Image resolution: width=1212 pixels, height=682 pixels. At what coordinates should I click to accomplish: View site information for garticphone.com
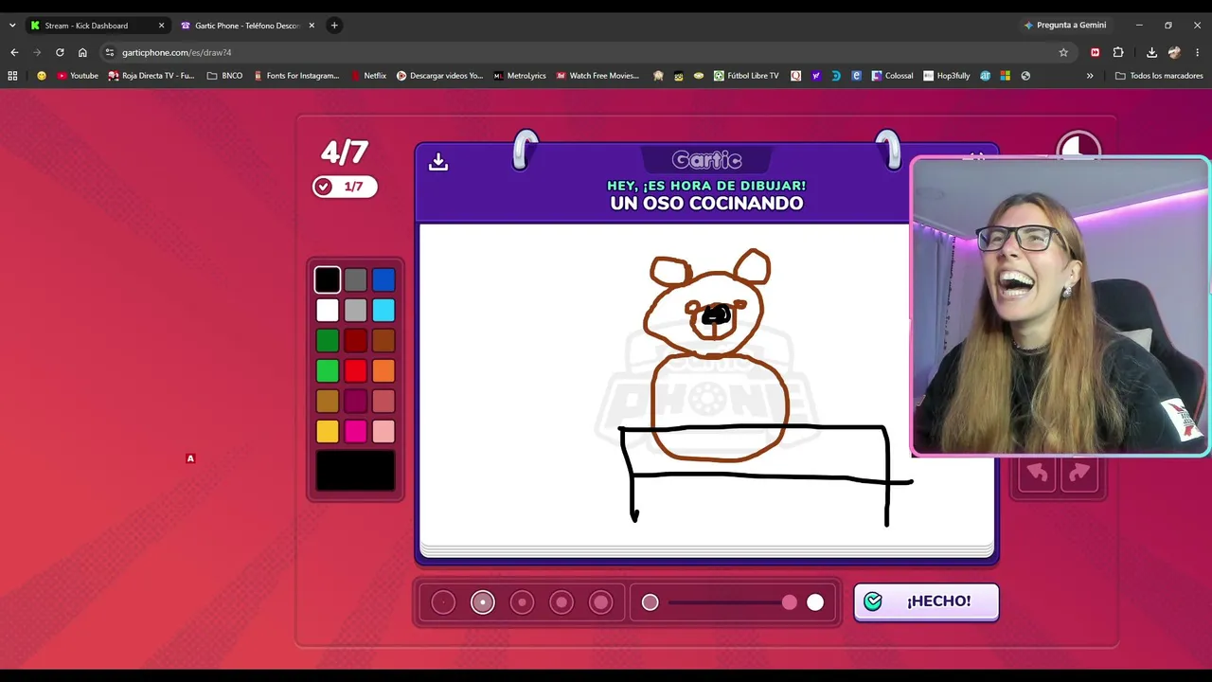click(x=110, y=52)
